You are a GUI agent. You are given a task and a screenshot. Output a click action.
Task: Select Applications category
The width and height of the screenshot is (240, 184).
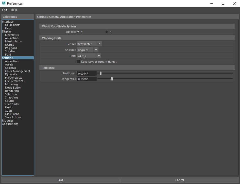click(10, 124)
